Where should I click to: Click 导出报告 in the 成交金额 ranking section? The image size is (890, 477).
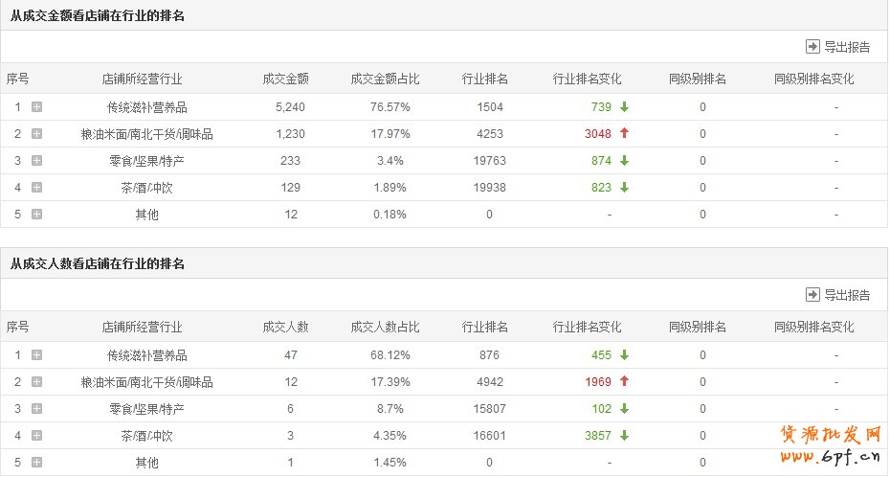point(838,47)
